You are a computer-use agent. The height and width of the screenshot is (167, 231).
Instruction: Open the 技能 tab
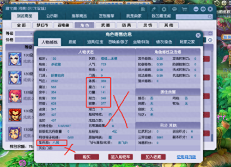pyautogui.click(x=73, y=42)
